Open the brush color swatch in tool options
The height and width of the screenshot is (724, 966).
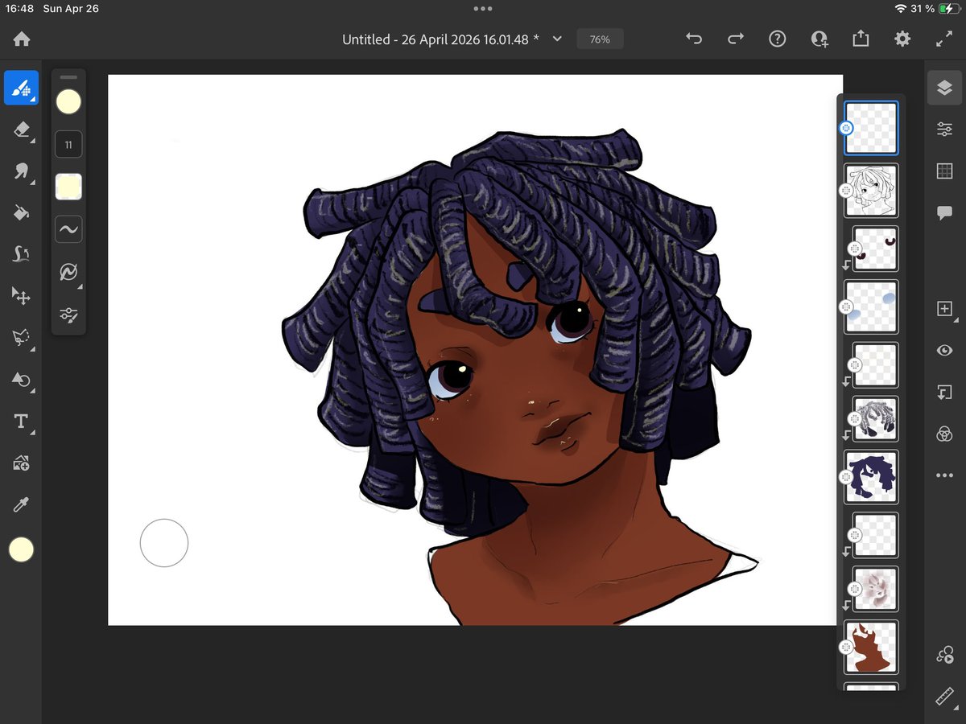[68, 102]
